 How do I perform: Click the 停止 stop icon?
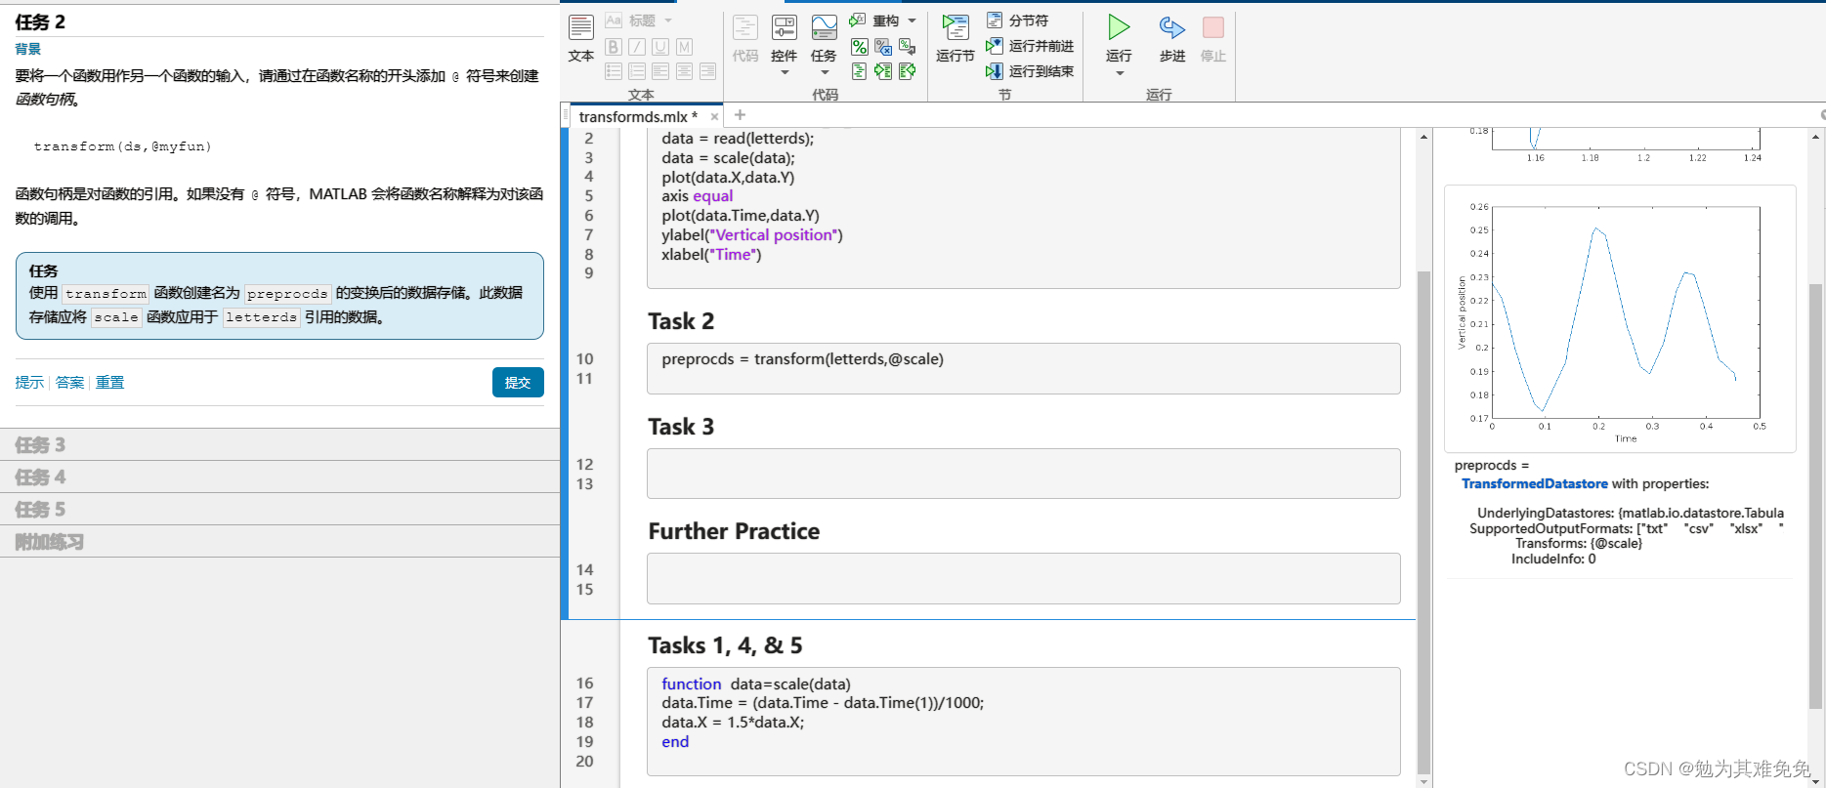pos(1213,28)
